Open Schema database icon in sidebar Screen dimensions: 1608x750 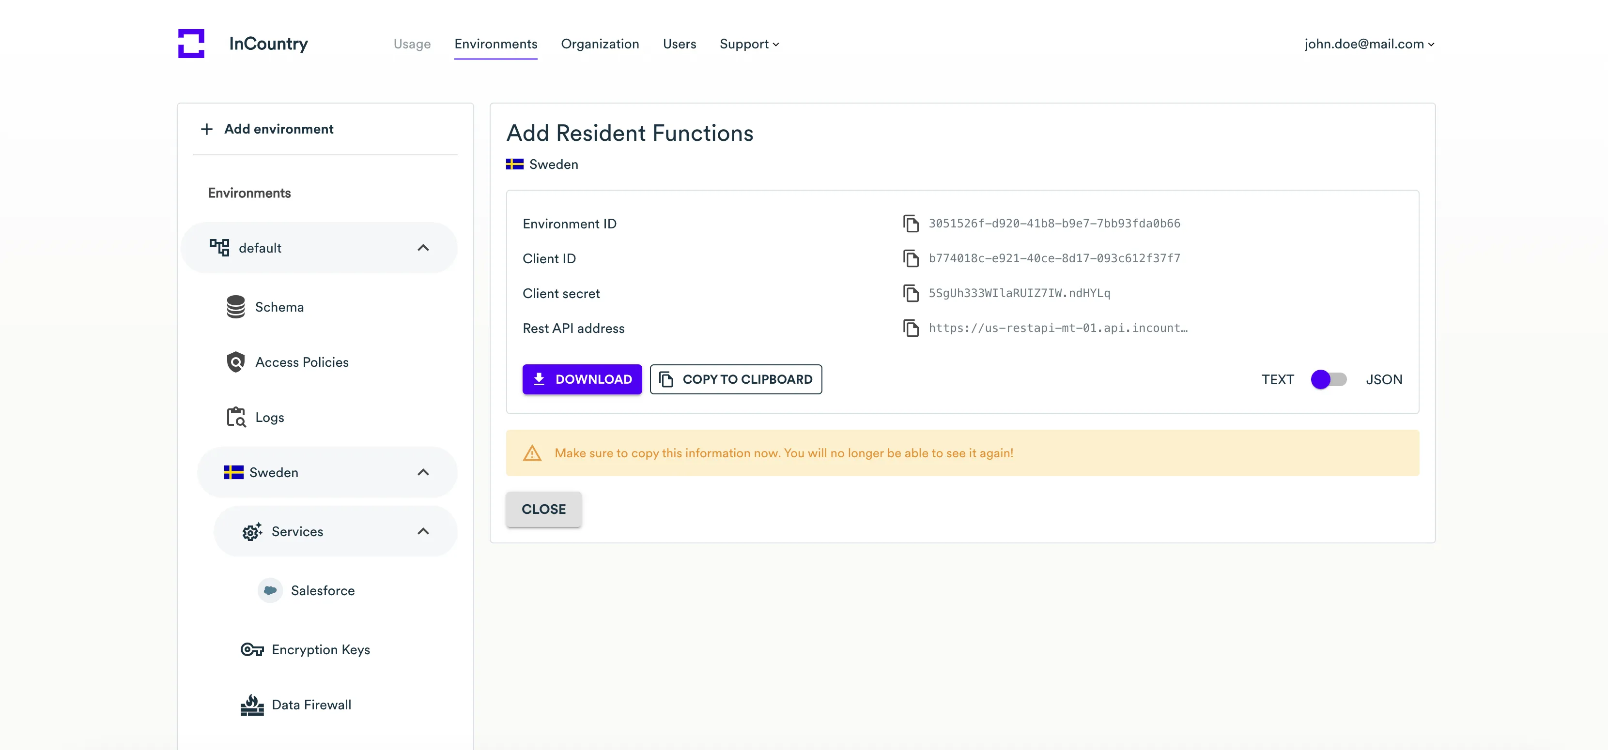[235, 307]
